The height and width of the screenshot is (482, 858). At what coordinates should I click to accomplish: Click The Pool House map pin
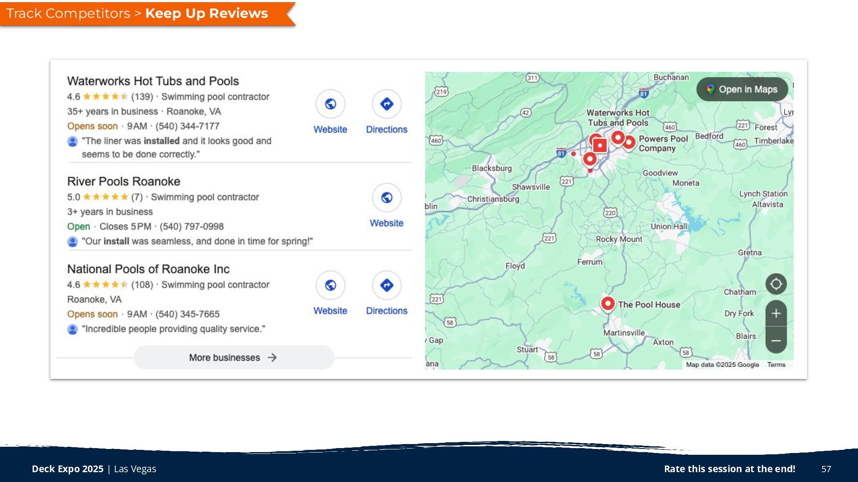point(608,304)
